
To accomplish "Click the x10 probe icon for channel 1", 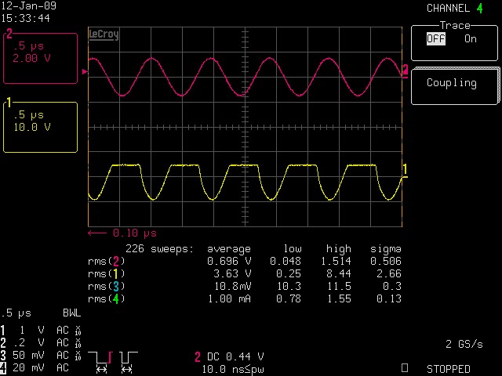I will pyautogui.click(x=78, y=330).
